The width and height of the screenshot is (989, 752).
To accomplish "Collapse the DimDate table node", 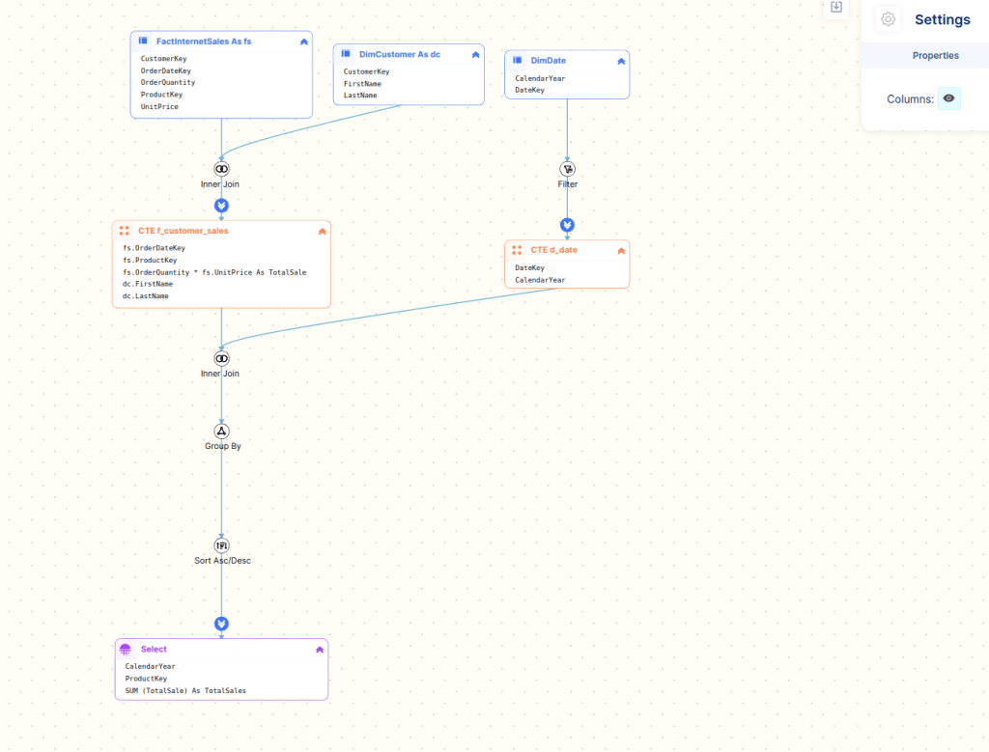I will pos(621,61).
